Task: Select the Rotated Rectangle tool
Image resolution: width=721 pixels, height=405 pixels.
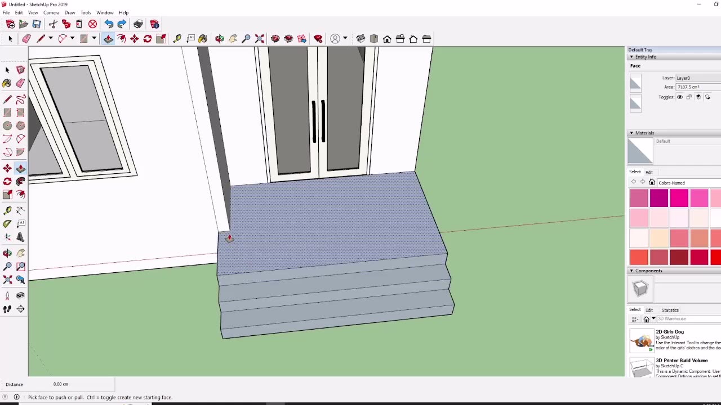Action: point(20,112)
